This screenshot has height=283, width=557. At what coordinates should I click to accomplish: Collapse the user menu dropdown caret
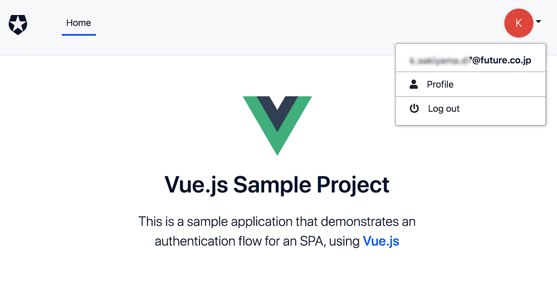(x=539, y=22)
